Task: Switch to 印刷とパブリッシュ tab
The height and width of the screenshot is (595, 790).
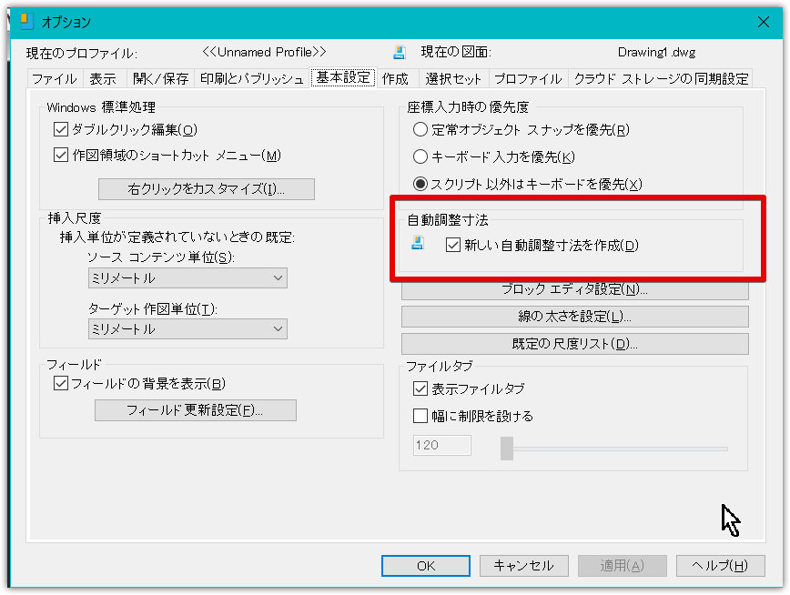Action: click(x=252, y=78)
